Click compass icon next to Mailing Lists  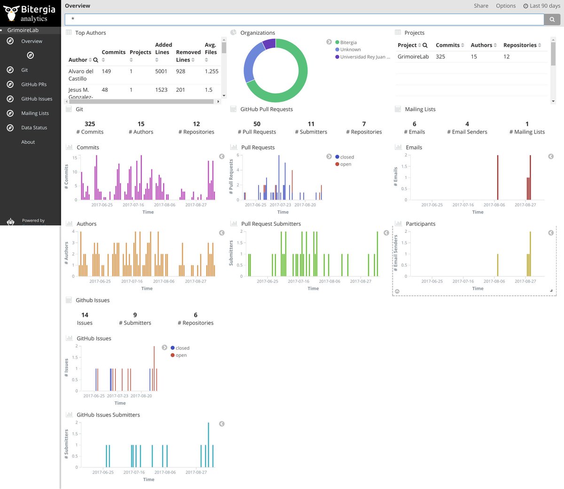(x=10, y=113)
